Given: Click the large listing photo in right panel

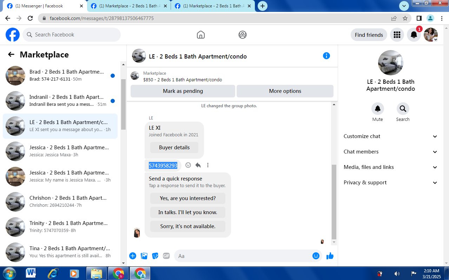Looking at the screenshot, I should pyautogui.click(x=391, y=63).
